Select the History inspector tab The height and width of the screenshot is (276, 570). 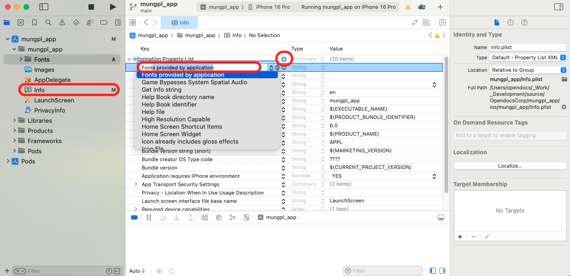point(510,22)
